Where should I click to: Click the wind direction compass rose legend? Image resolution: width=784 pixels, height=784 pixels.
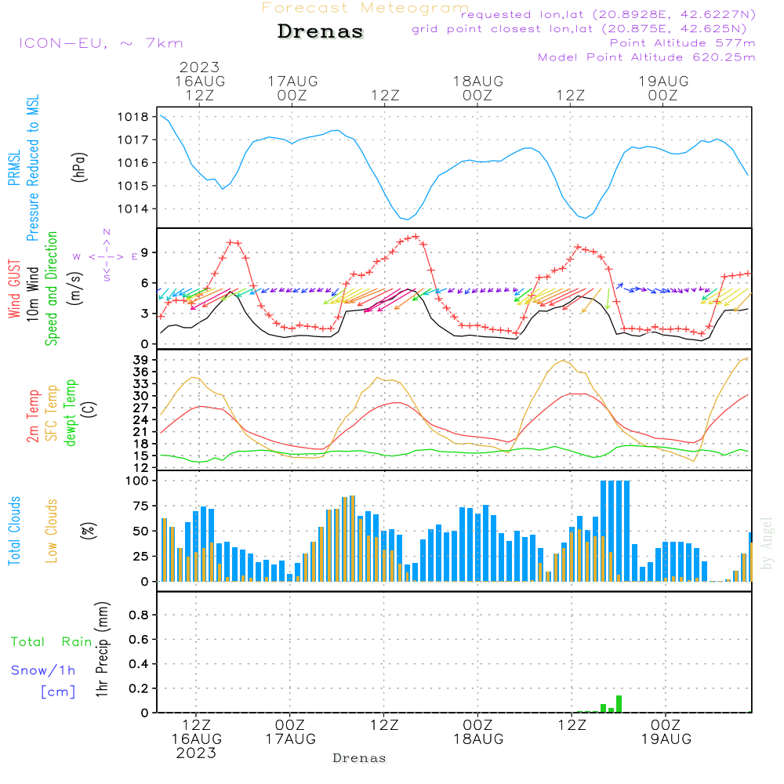pos(106,256)
